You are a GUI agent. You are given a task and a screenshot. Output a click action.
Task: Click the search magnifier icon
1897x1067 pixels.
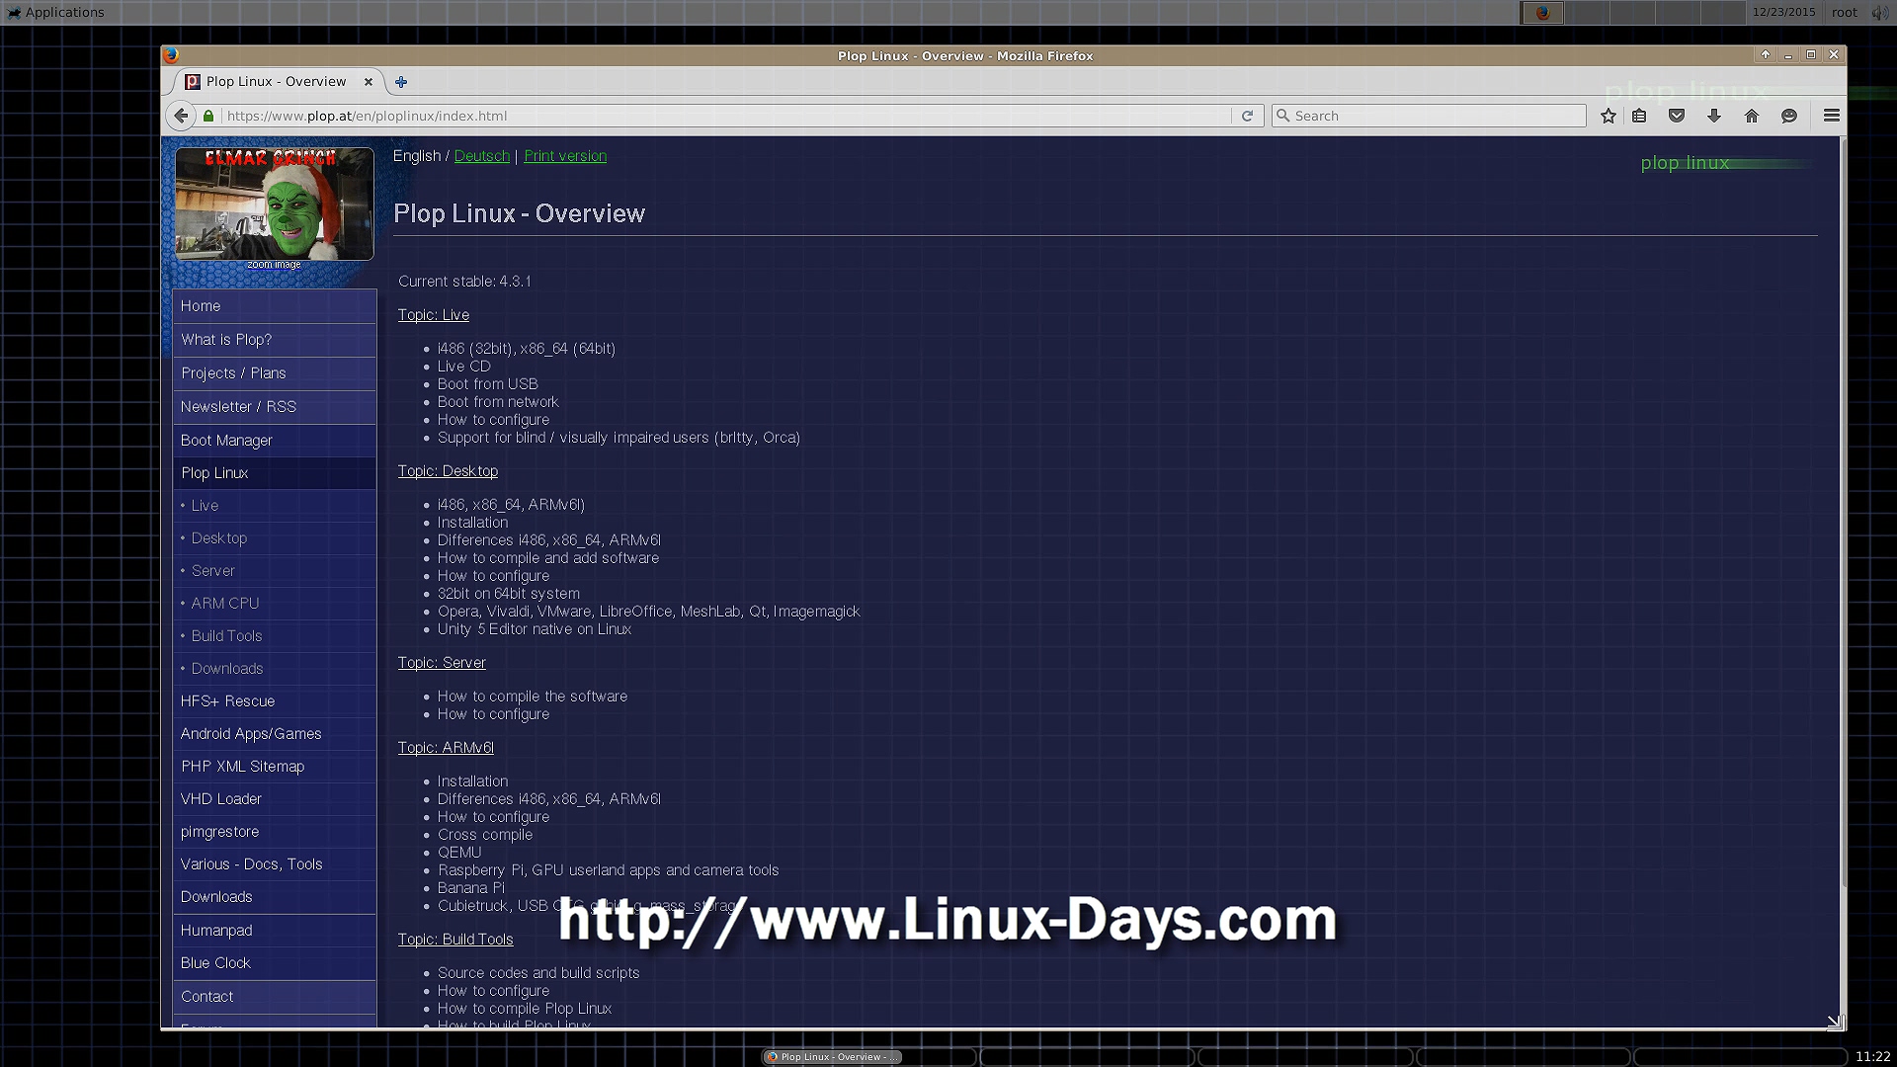pyautogui.click(x=1283, y=116)
